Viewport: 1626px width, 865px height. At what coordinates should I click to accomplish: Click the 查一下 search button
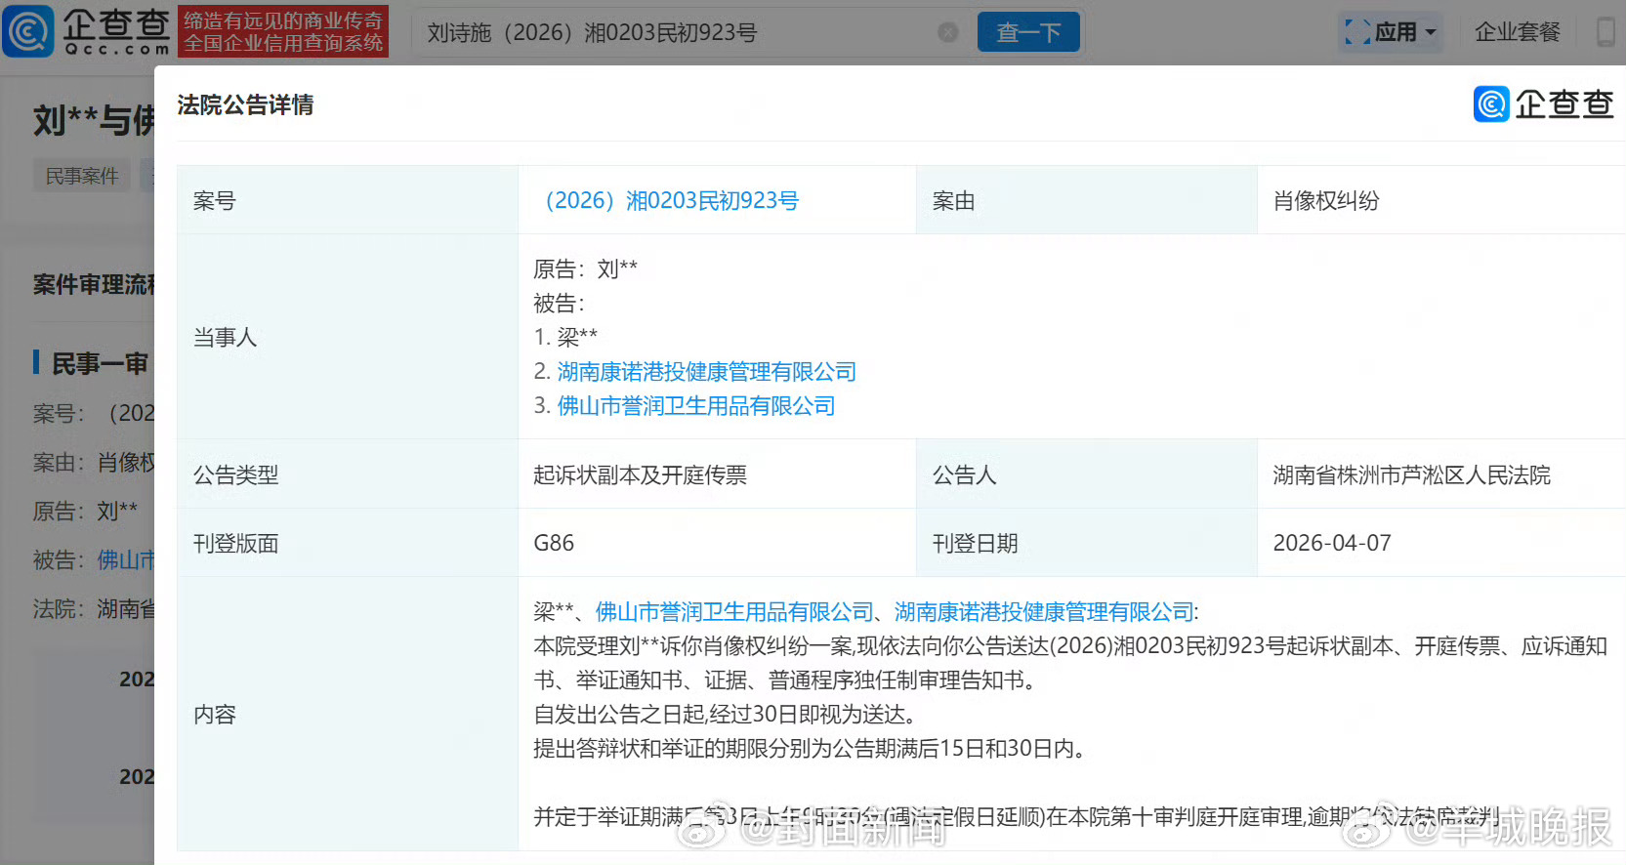pos(1028,32)
